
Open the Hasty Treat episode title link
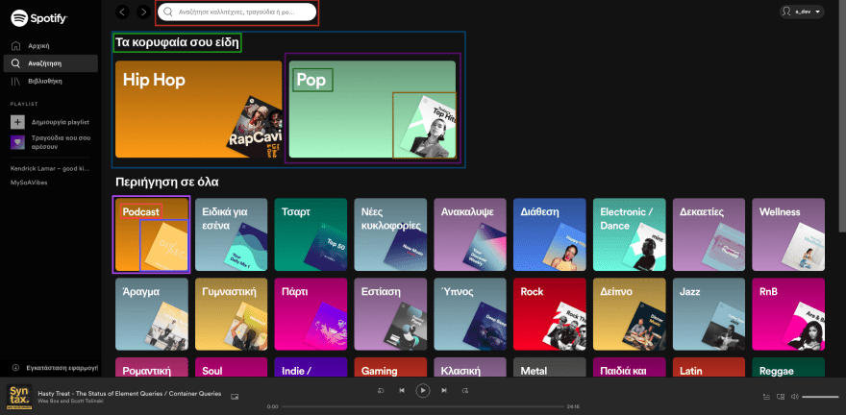click(130, 394)
